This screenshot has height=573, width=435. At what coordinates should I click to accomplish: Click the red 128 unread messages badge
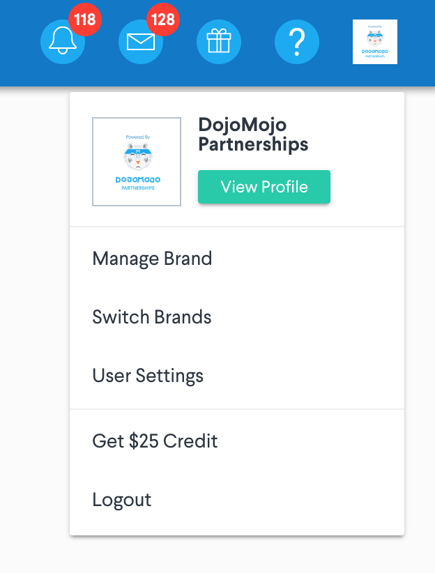[163, 20]
